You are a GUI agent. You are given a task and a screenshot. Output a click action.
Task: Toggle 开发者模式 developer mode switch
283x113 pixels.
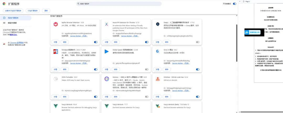point(235,4)
